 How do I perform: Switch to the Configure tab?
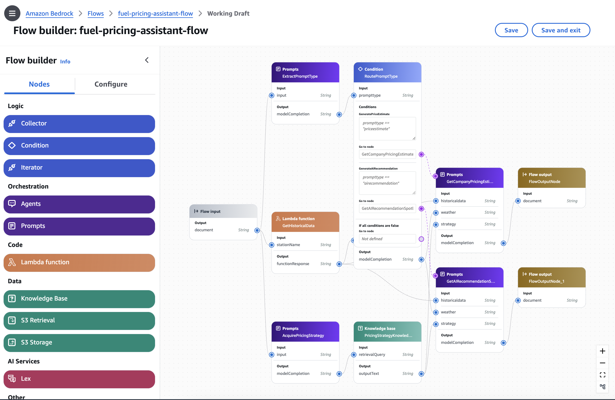111,84
